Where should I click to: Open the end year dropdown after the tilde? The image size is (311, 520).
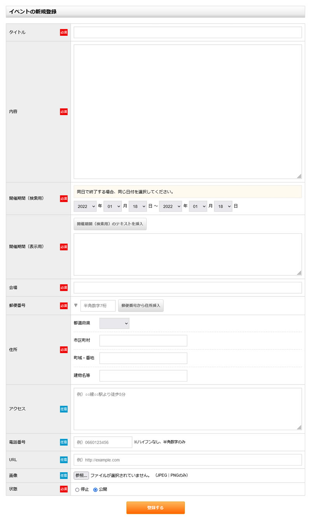point(170,206)
